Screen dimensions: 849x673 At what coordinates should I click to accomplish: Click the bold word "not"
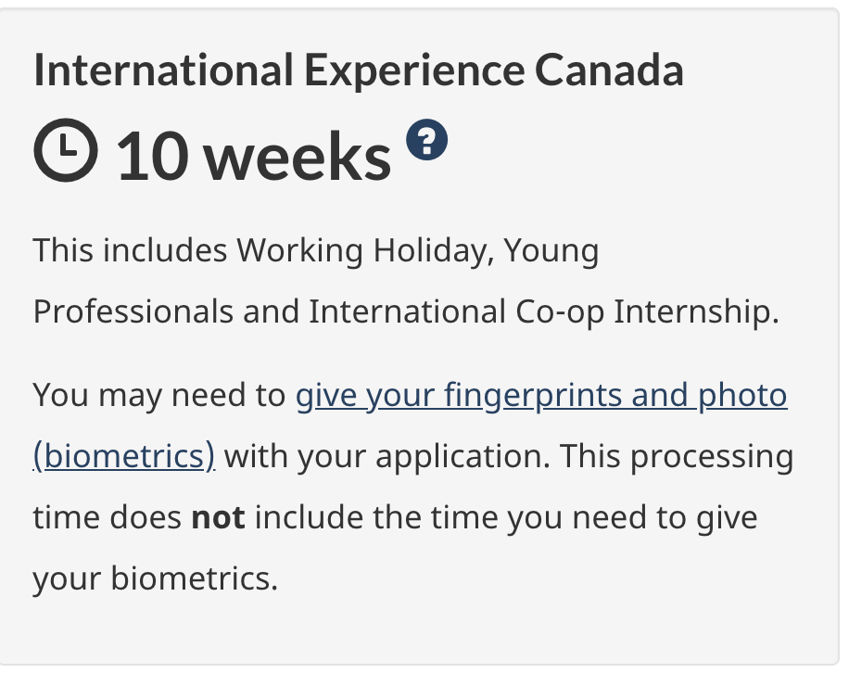218,517
